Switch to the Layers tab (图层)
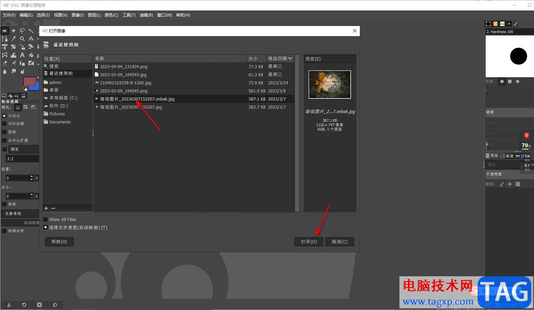 [x=492, y=156]
